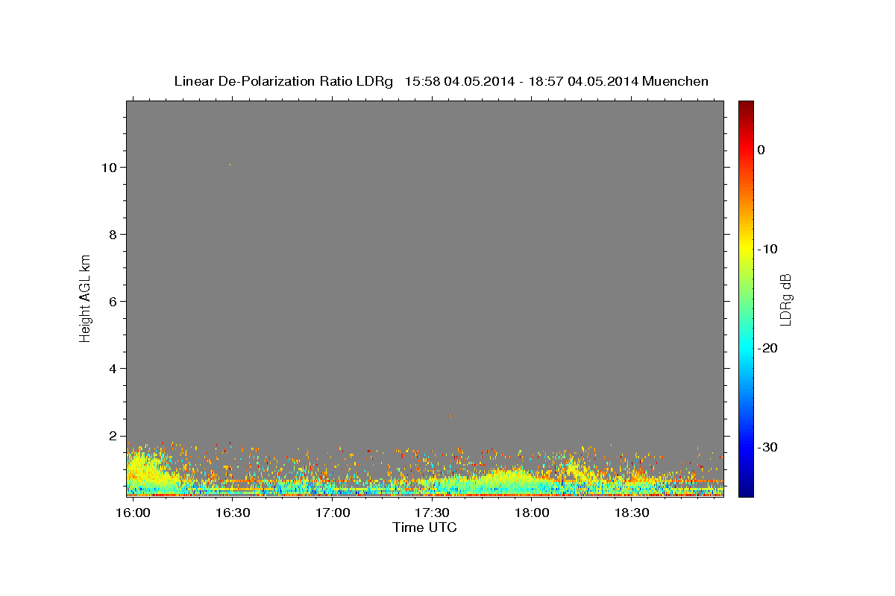Screen dimensions: 895x596
Task: Select the 'Time UTC' axis label
Action: (x=424, y=527)
